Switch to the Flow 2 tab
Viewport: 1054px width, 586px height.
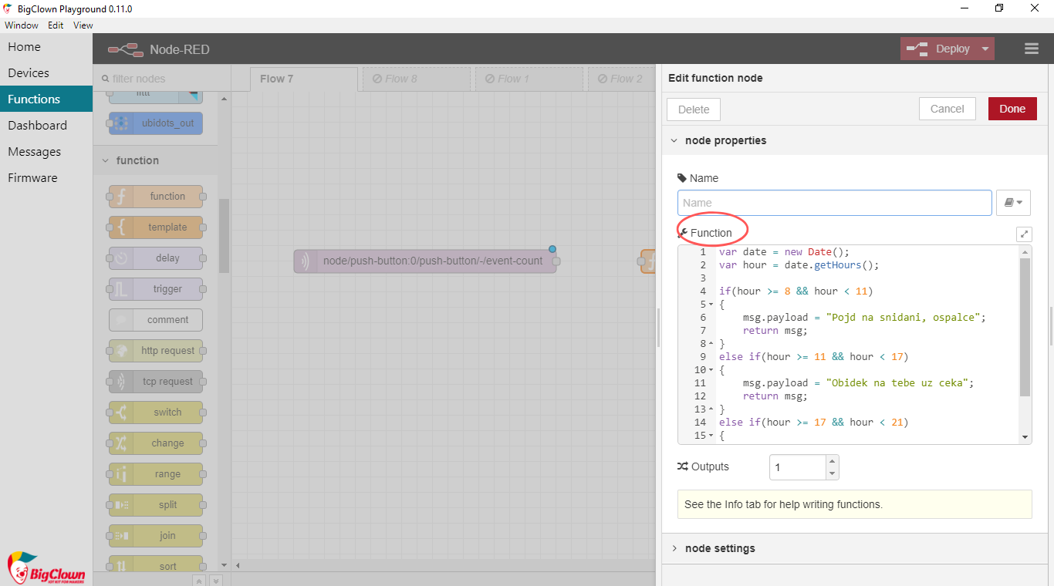[x=621, y=79]
